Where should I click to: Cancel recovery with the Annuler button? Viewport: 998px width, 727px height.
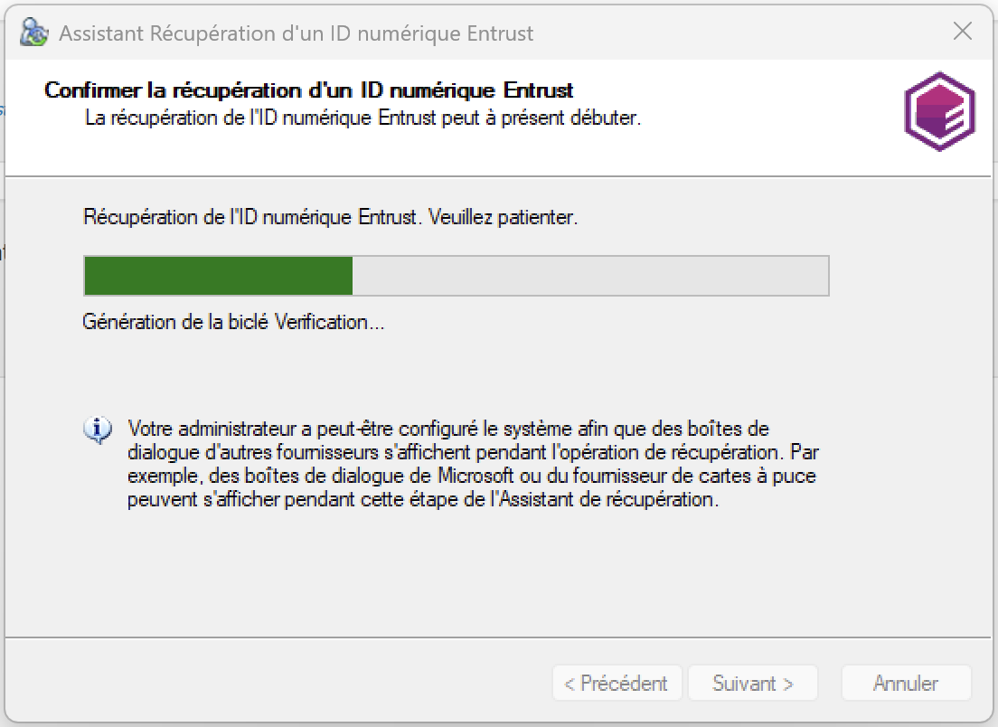pyautogui.click(x=906, y=684)
